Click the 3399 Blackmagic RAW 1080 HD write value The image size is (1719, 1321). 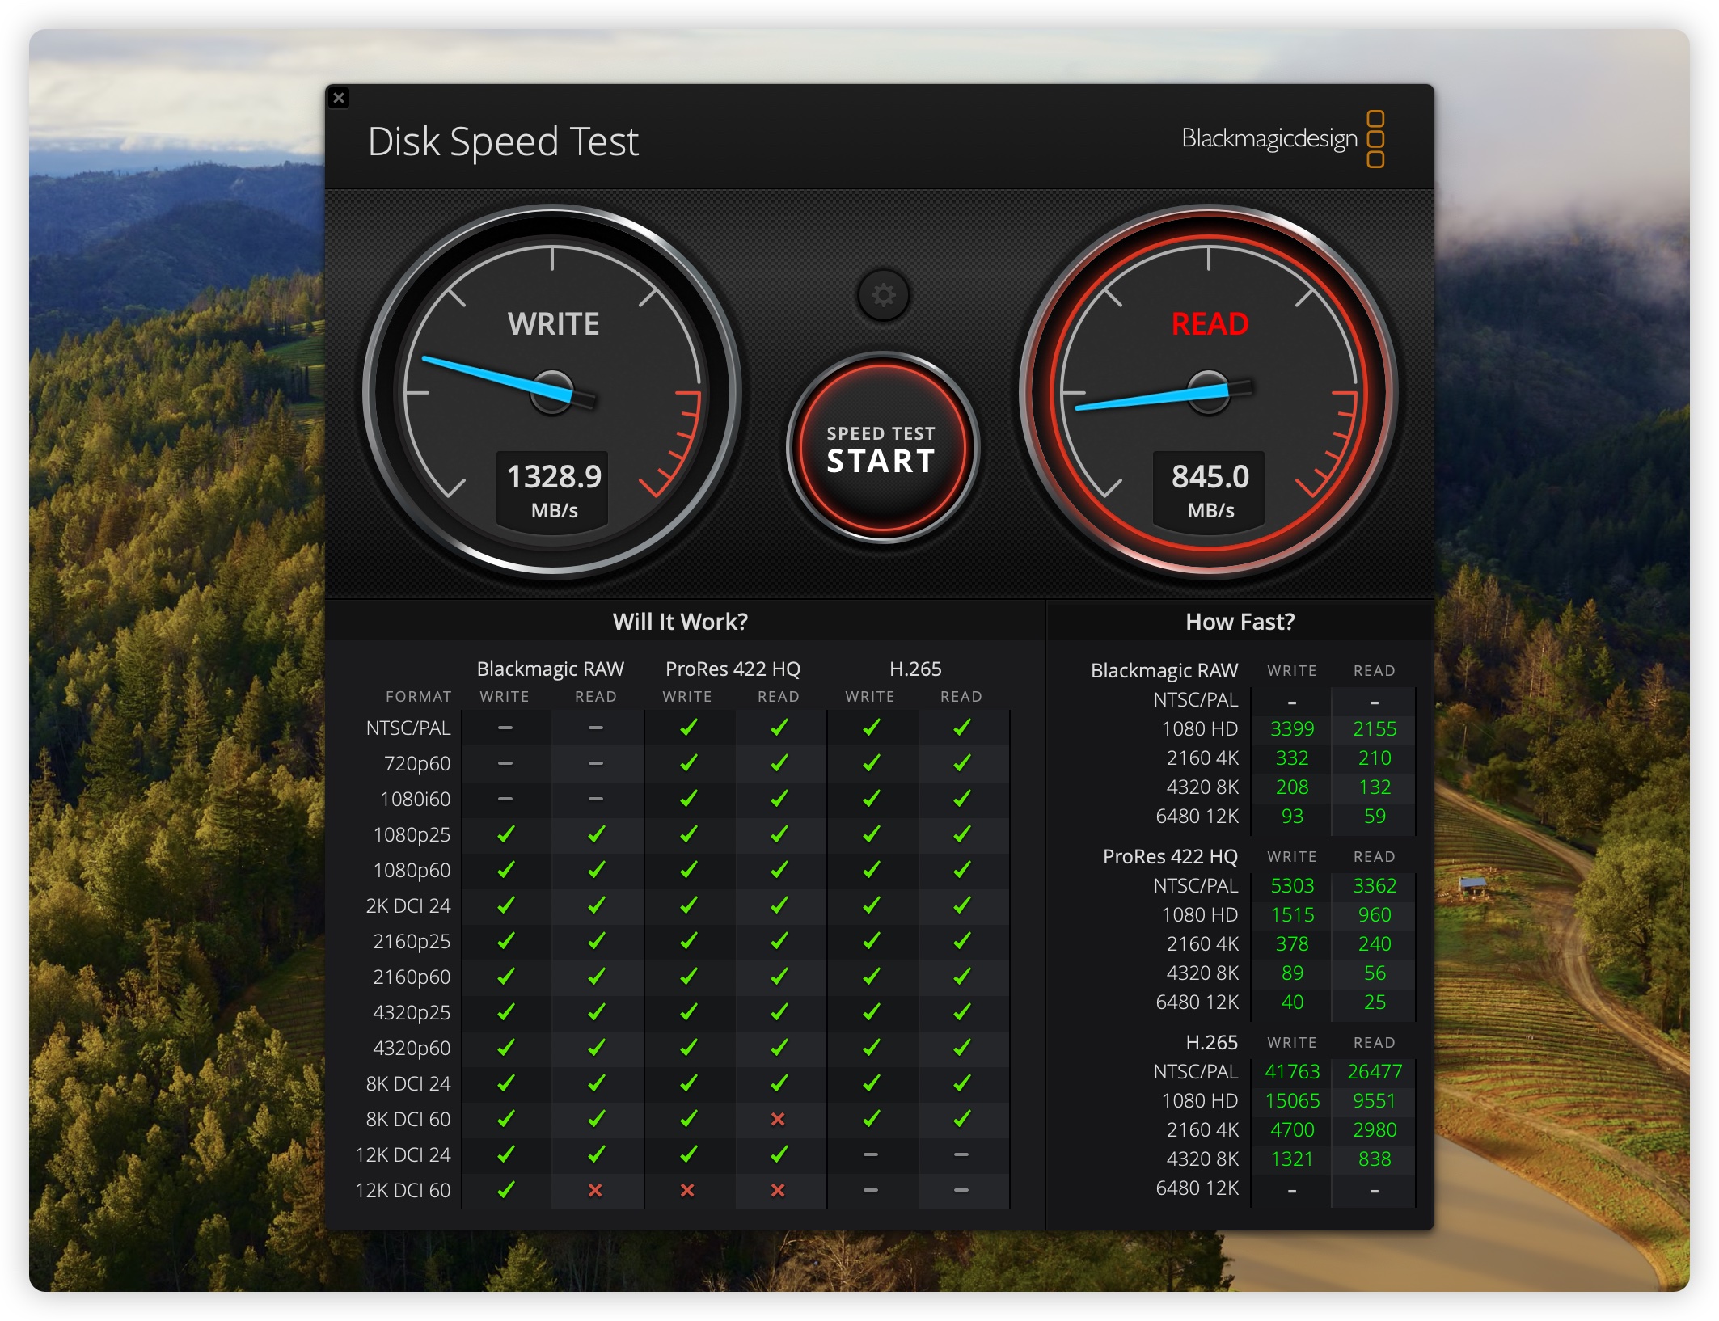1292,728
